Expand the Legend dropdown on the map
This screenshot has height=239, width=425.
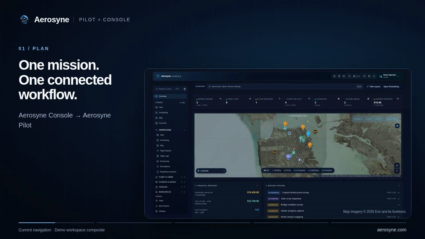click(x=211, y=171)
